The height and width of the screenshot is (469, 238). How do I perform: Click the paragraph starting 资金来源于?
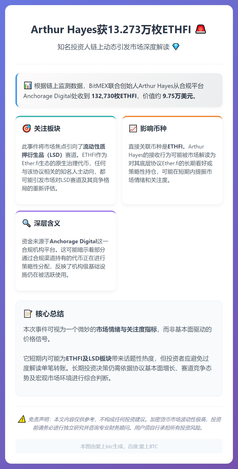point(65,258)
